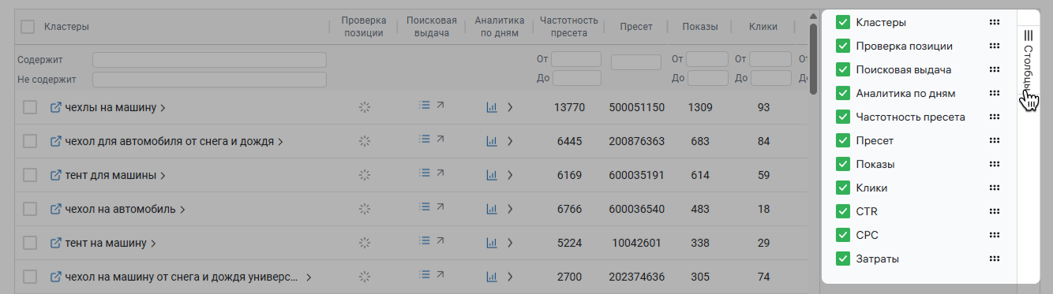Viewport: 1053px width, 294px height.
Task: Open daily analytics chart for "чехол на автомобиль"
Action: pos(492,209)
